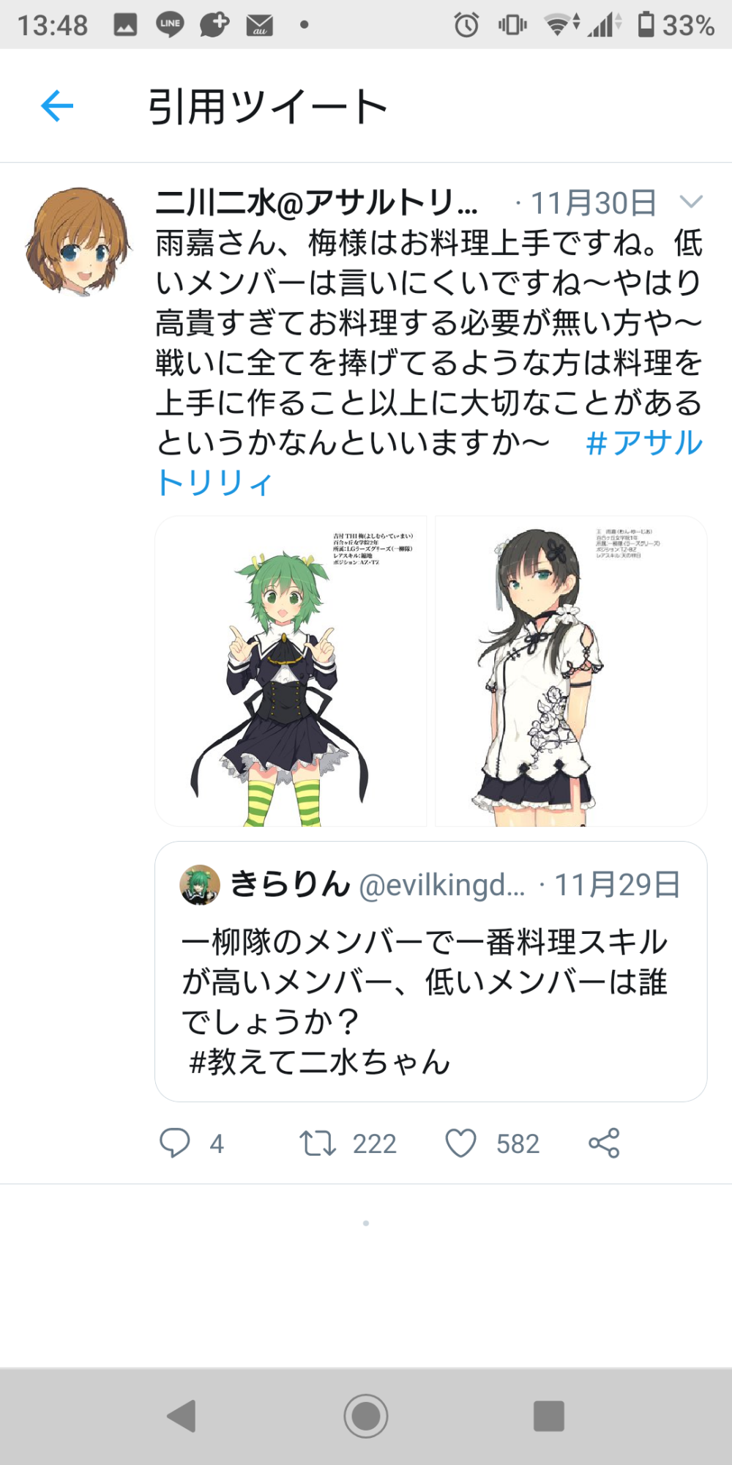This screenshot has height=1465, width=732.
Task: Tap Android back navigation button
Action: [182, 1415]
